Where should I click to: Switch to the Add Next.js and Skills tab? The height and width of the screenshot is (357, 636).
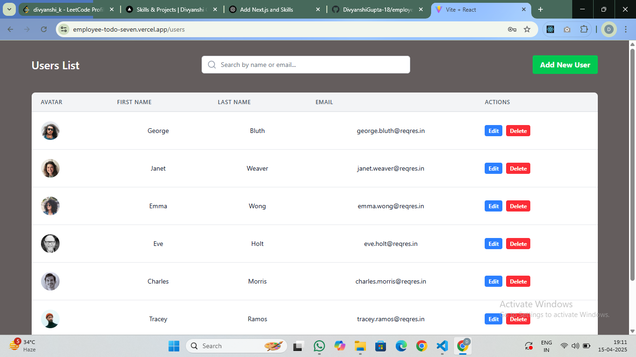click(275, 9)
